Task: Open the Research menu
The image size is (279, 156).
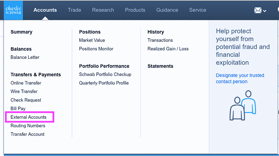Action: (x=103, y=10)
